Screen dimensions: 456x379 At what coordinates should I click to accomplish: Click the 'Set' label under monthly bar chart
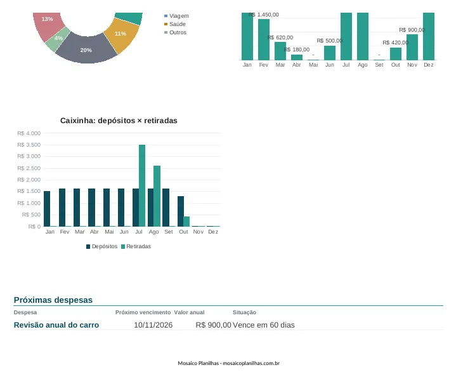pyautogui.click(x=379, y=65)
